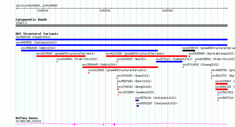Open the nsv4225667 variant label
This screenshot has width=235, height=127.
pyautogui.click(x=225, y=81)
